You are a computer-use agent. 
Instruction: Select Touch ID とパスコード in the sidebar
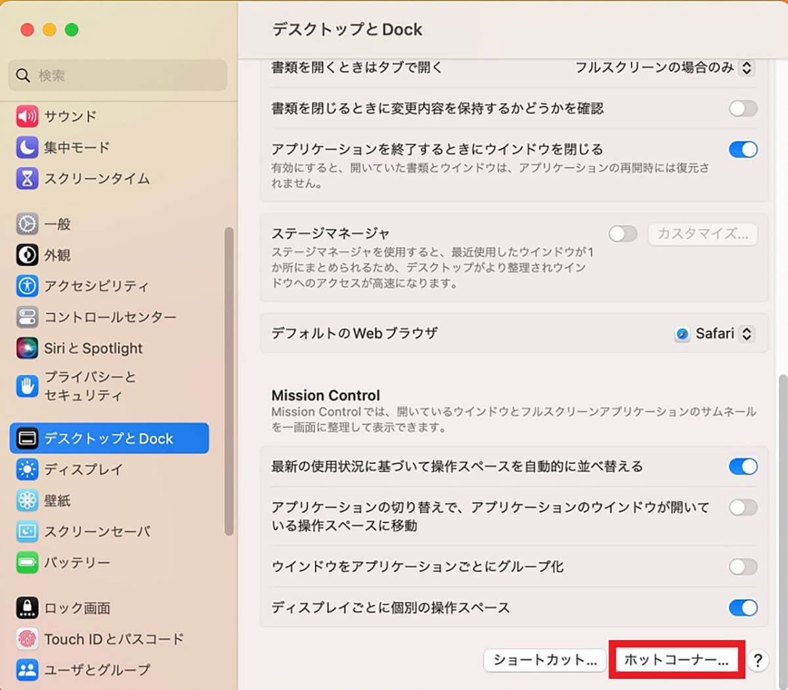coord(110,639)
